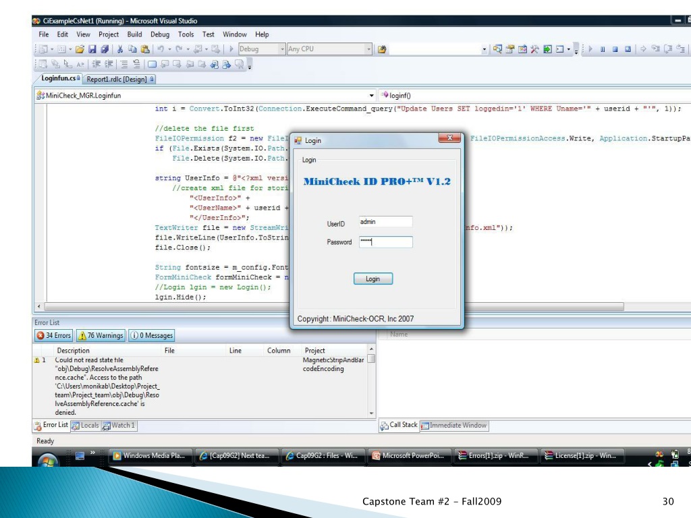Decrease line indent toolbar icon

pyautogui.click(x=96, y=64)
